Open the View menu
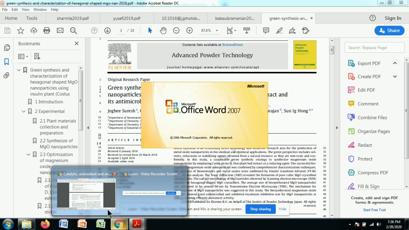 click(x=26, y=10)
